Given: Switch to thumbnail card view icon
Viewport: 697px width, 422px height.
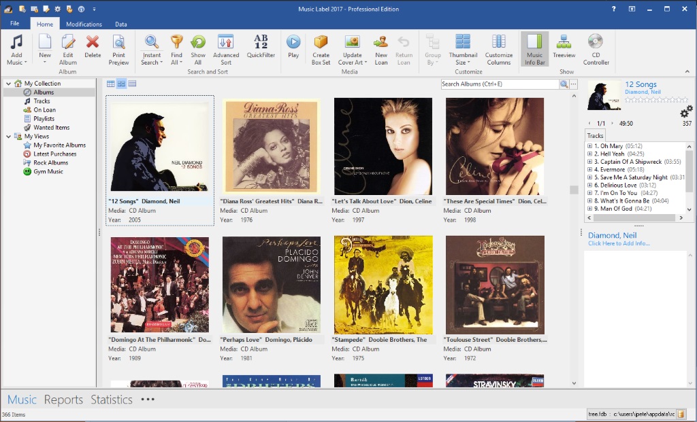Looking at the screenshot, I should [121, 84].
